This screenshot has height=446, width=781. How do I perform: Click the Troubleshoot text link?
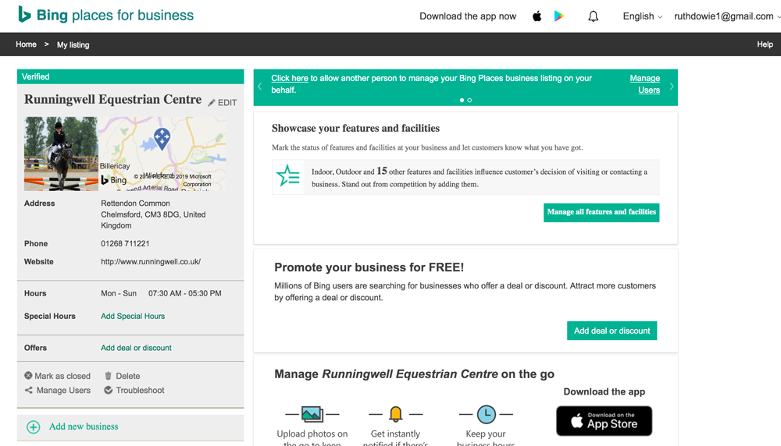click(x=140, y=391)
